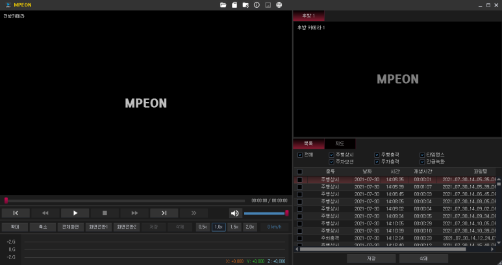
Task: Set playback speed to 2.0x
Action: point(250,227)
